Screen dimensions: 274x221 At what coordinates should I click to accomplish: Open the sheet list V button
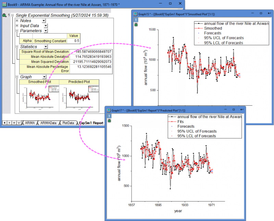click(19, 123)
